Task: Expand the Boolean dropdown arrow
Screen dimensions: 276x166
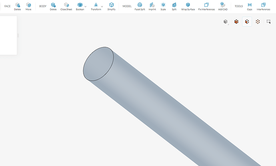Action: pyautogui.click(x=86, y=6)
